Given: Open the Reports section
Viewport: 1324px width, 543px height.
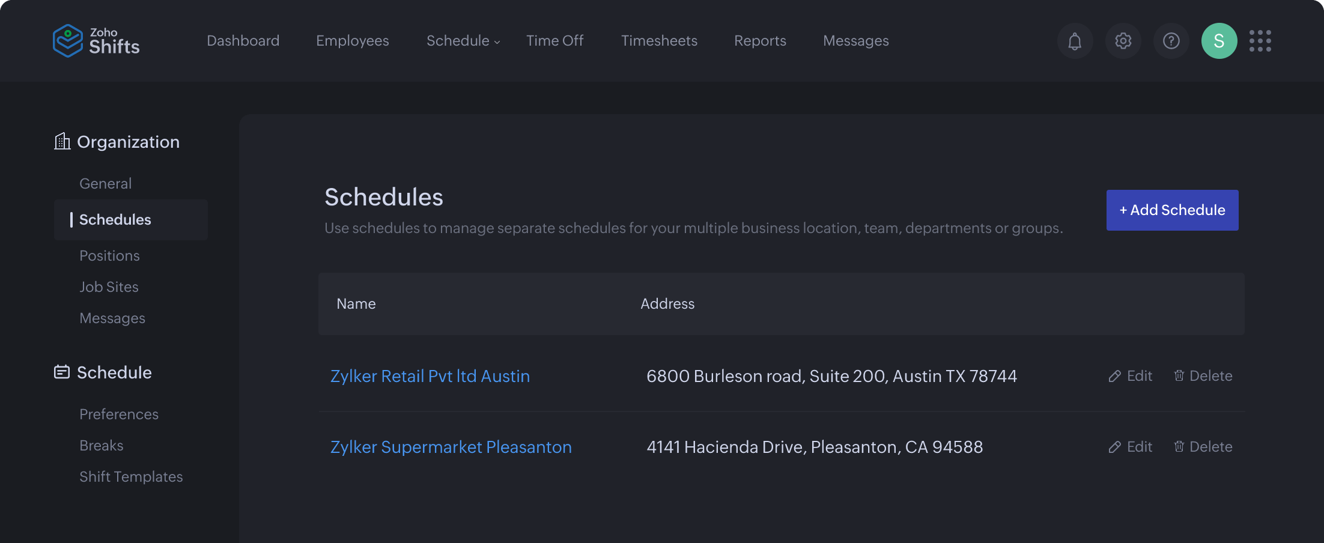Looking at the screenshot, I should click(x=760, y=40).
